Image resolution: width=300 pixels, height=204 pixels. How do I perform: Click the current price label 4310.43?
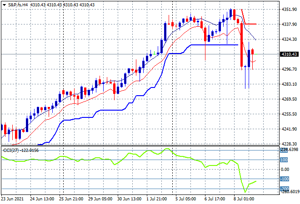coord(290,54)
